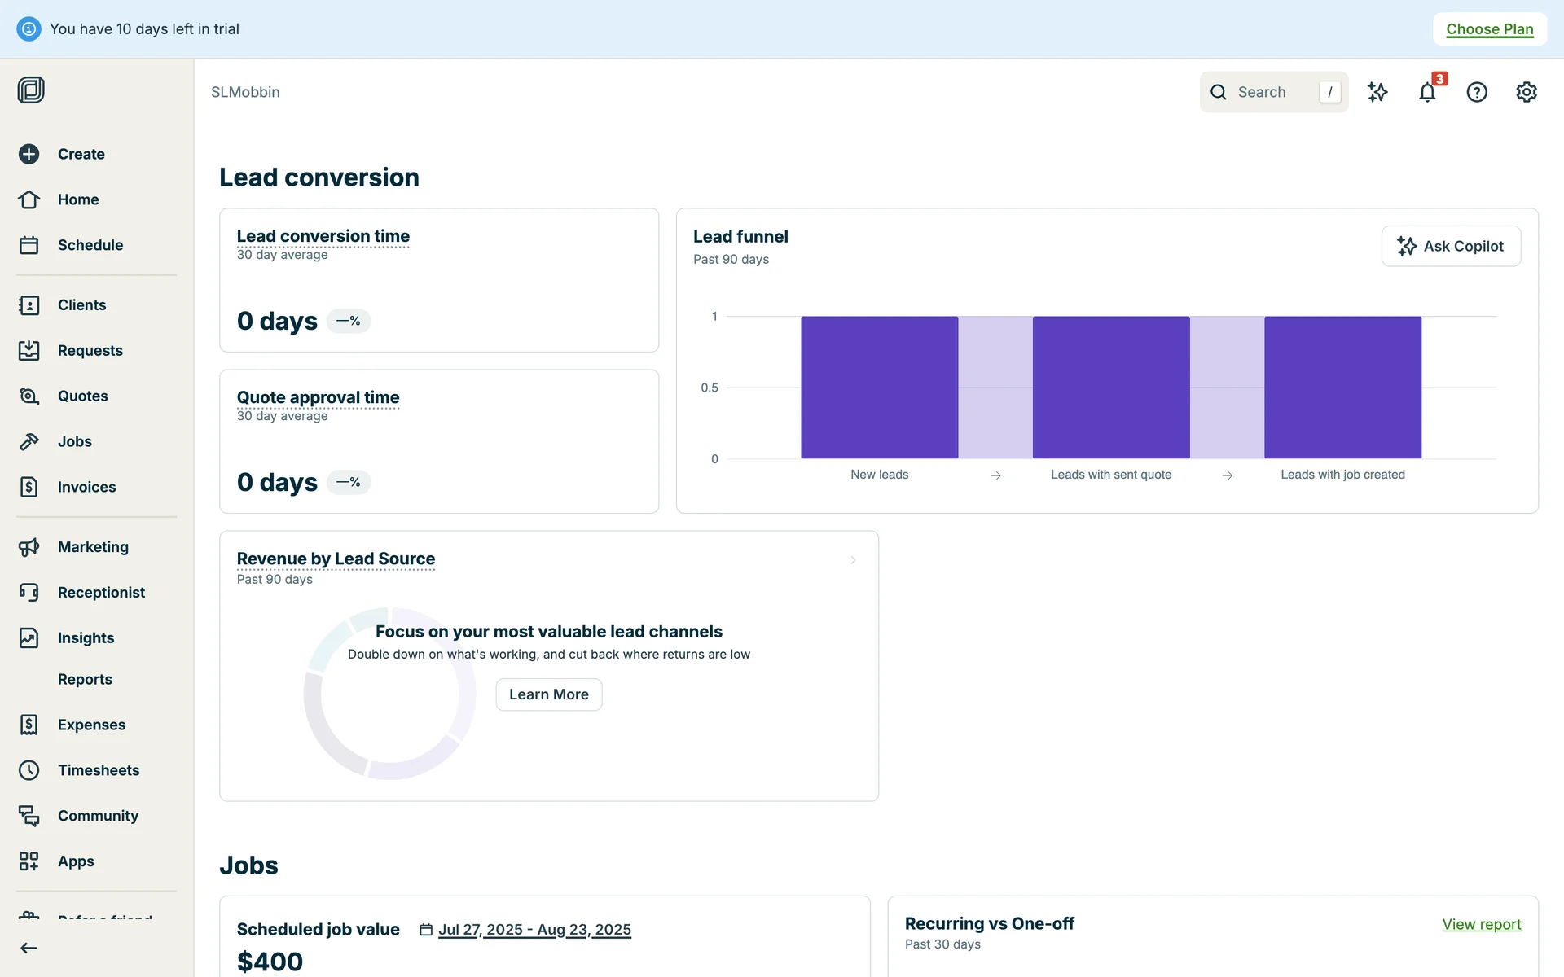The image size is (1564, 977).
Task: Click the Copilot sparkle icon in header
Action: tap(1377, 93)
